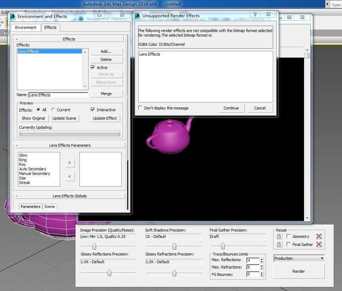Increase FG Bounces spinner value
The height and width of the screenshot is (291, 342).
tap(262, 273)
